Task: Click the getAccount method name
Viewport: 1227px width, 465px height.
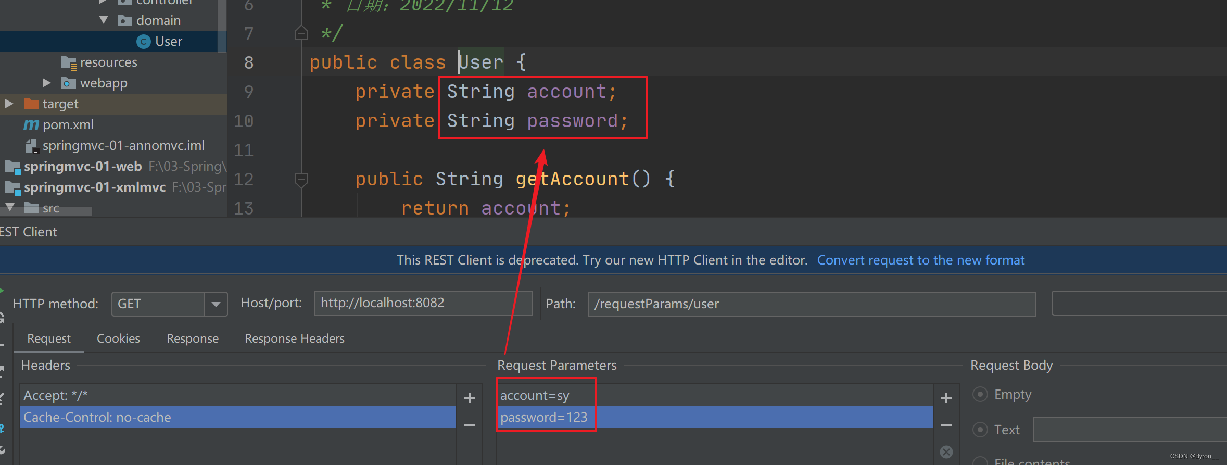Action: (573, 179)
